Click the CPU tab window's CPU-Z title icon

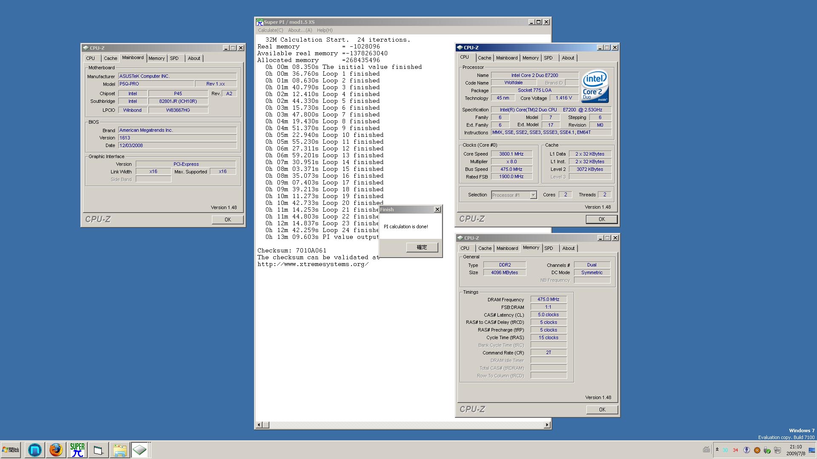click(x=460, y=48)
